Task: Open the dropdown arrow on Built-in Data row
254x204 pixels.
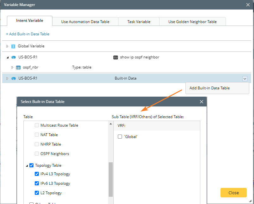Action: click(x=245, y=79)
